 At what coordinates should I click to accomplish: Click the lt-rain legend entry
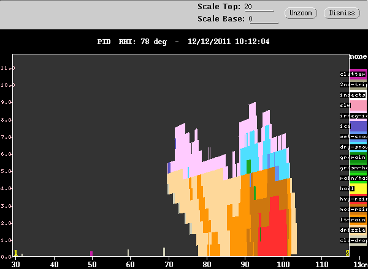[353, 219]
